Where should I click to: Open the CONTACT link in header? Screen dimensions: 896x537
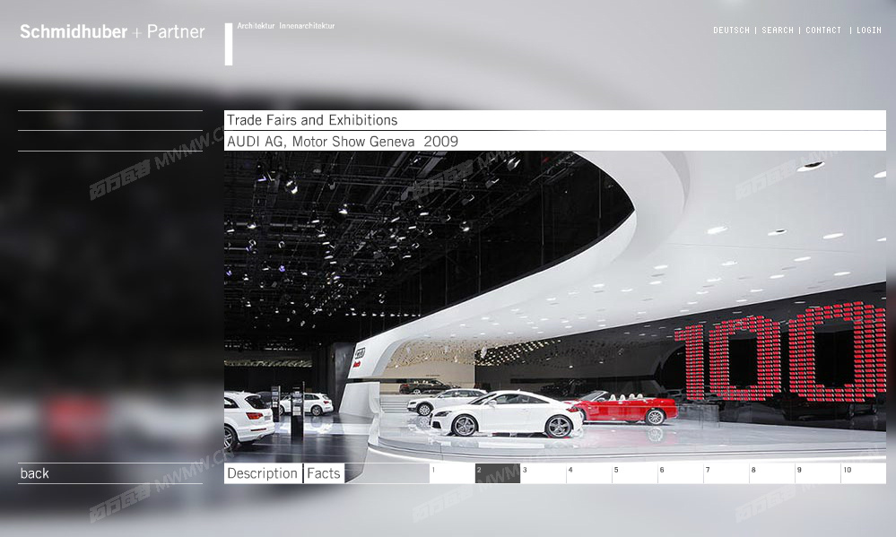pyautogui.click(x=822, y=30)
